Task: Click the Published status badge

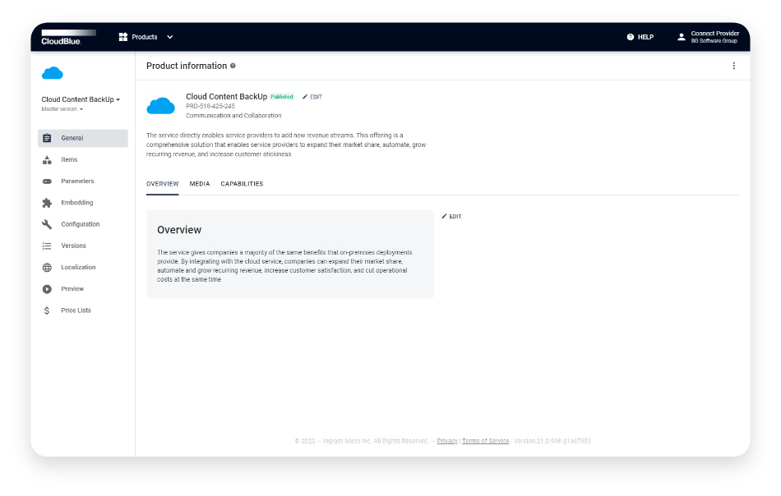Action: (282, 97)
